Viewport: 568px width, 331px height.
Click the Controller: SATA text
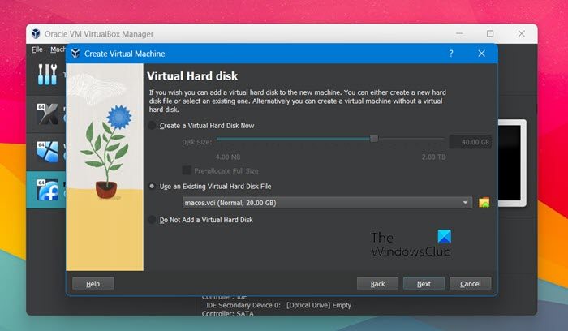pyautogui.click(x=227, y=313)
